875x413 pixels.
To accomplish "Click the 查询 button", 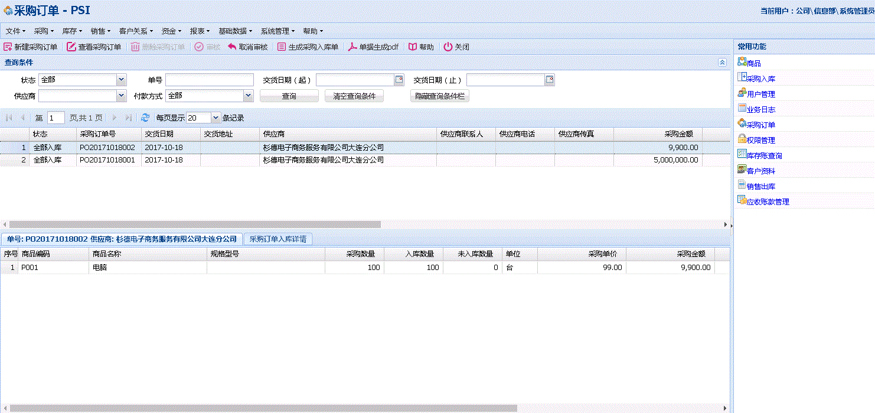I will pyautogui.click(x=289, y=96).
